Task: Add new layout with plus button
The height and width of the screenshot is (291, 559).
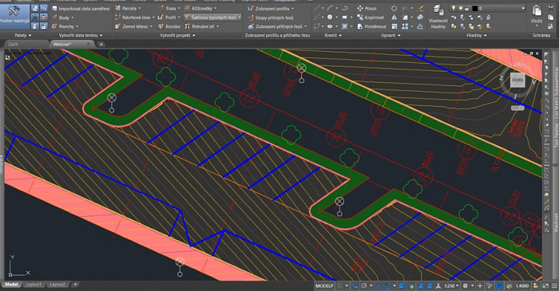Action: [x=75, y=285]
